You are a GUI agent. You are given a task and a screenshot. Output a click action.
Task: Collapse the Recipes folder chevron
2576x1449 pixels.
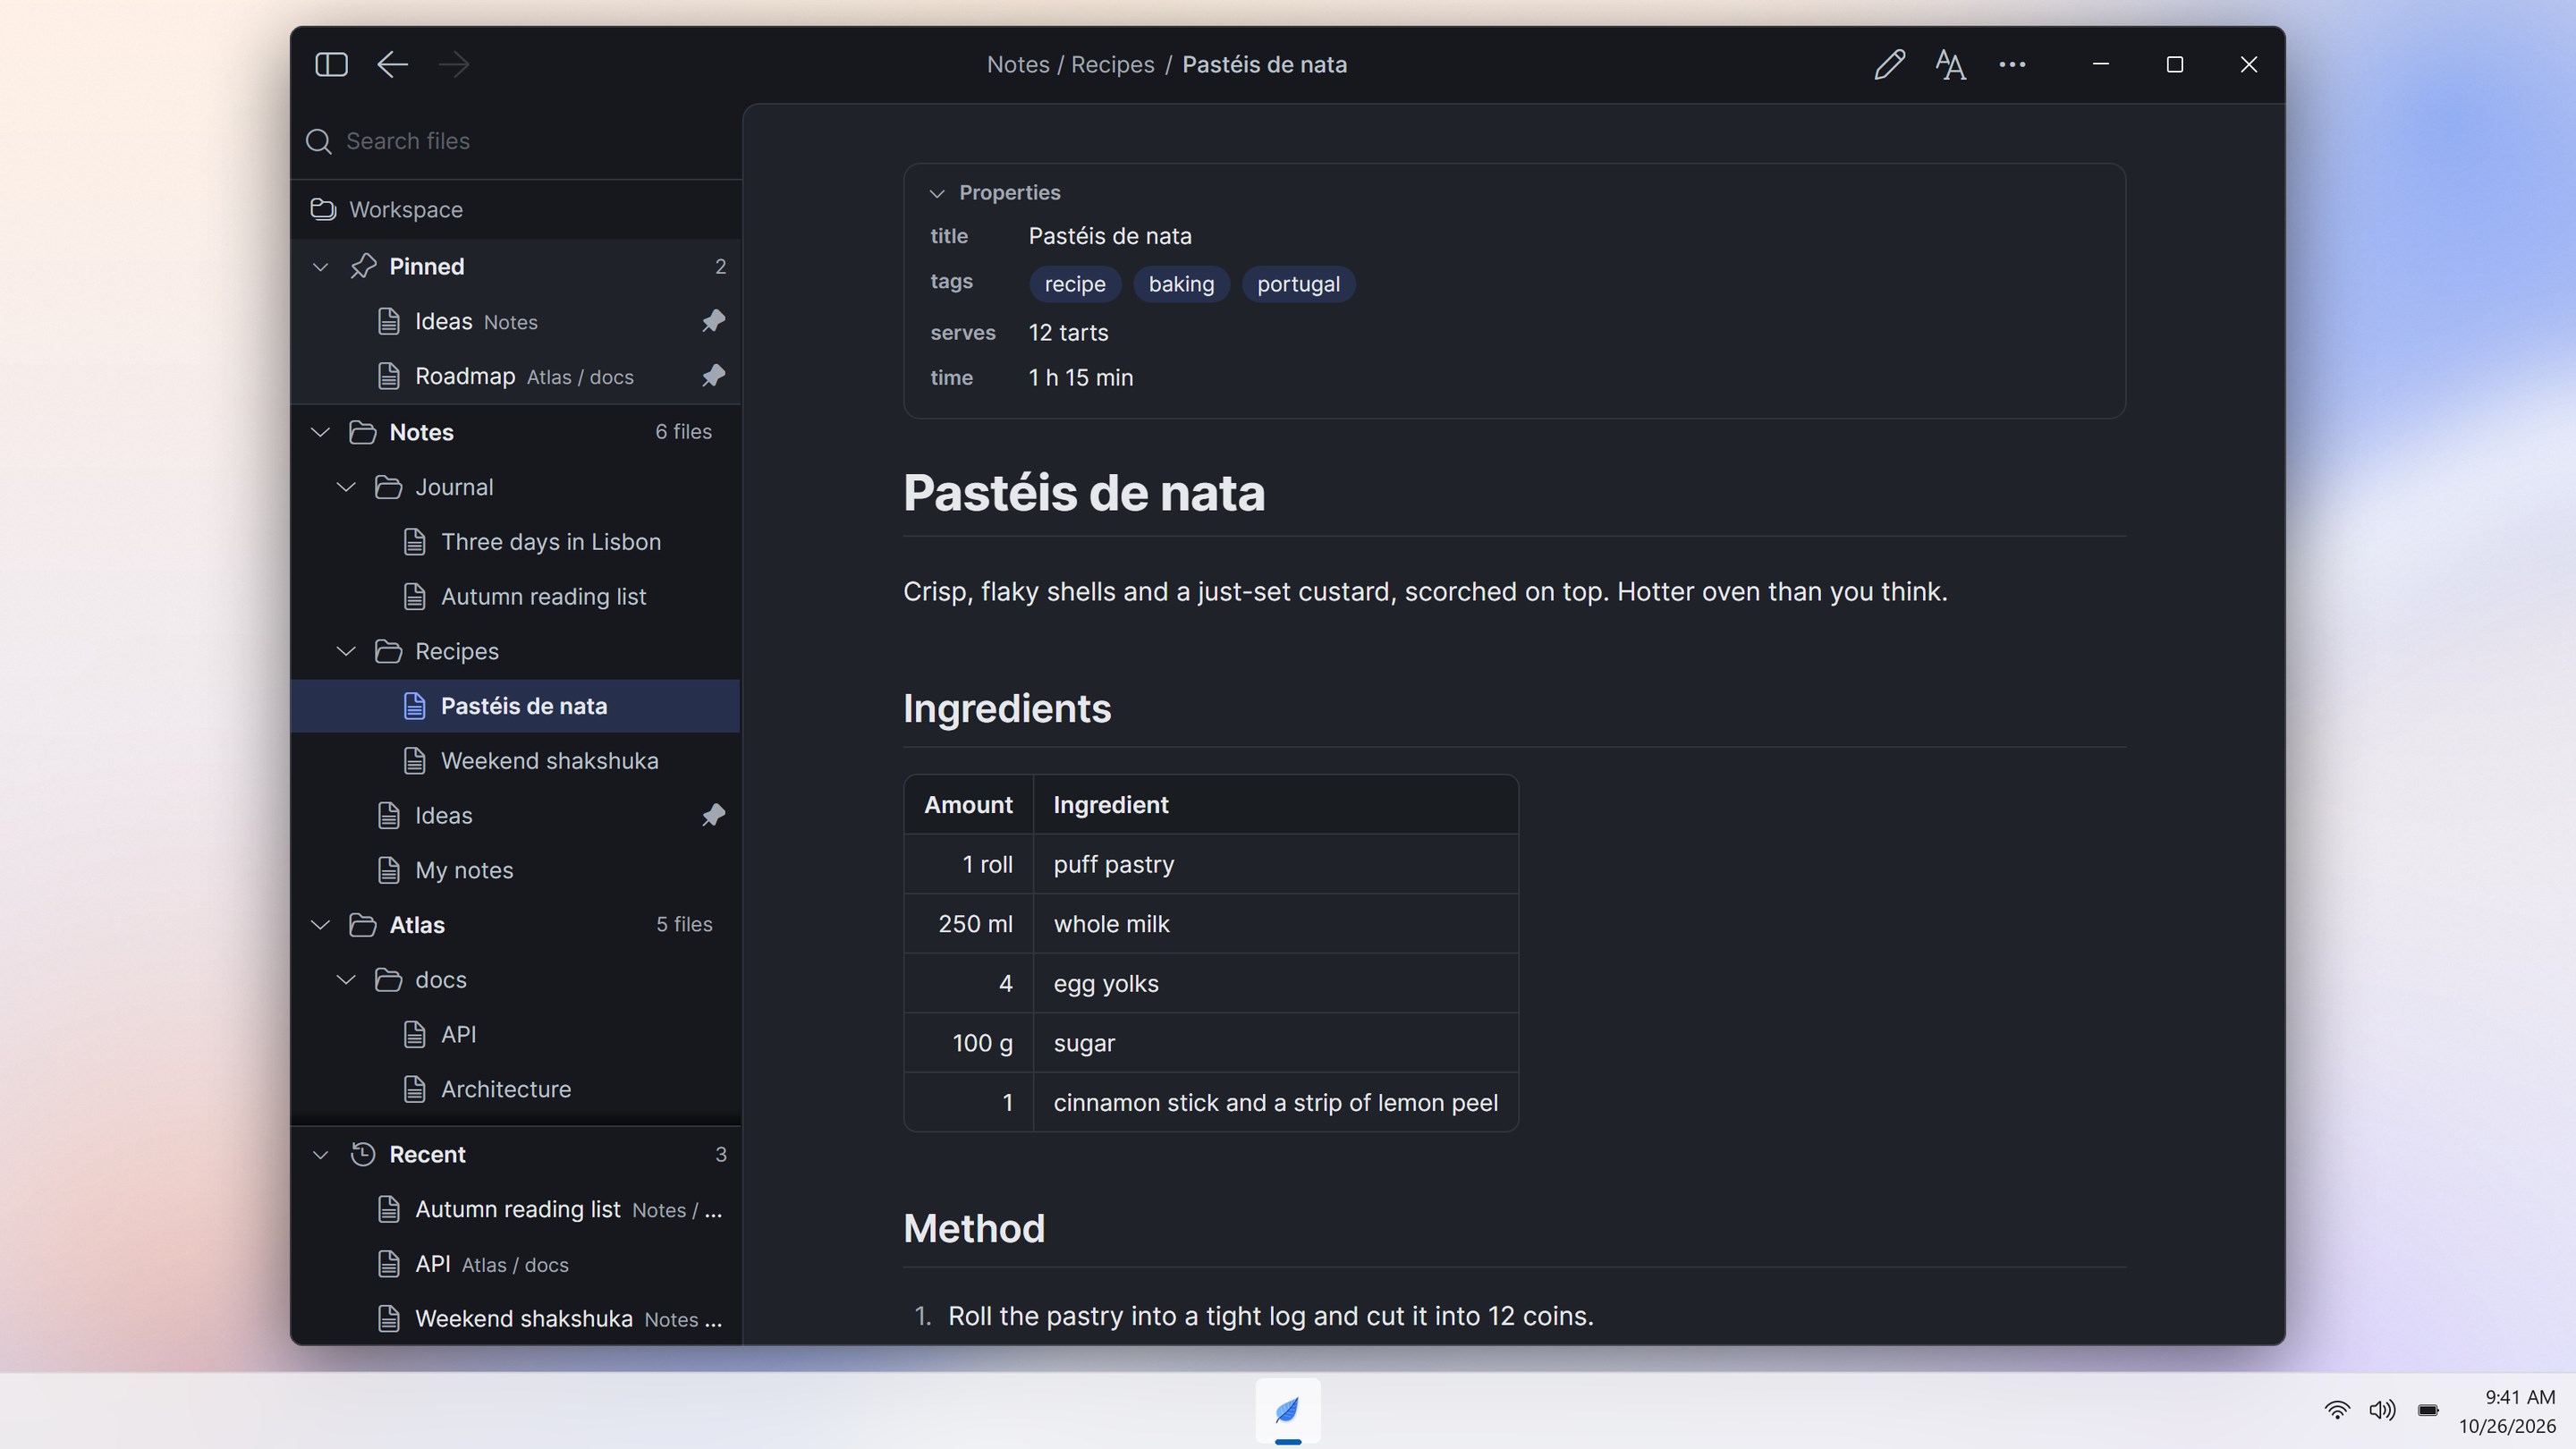(x=346, y=651)
